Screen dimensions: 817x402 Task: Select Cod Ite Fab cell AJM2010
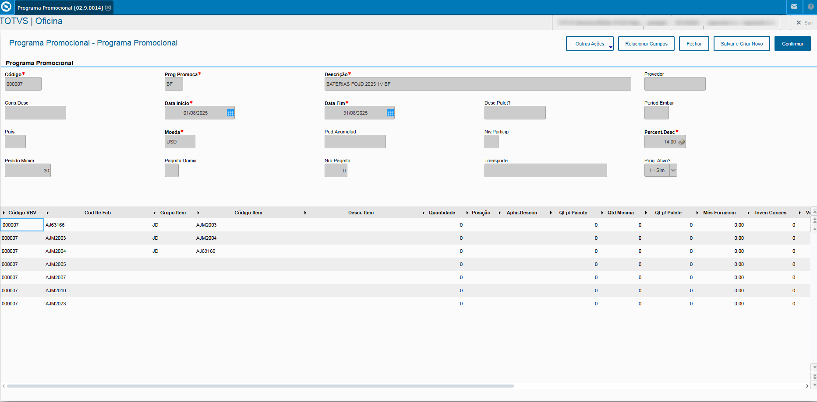click(x=97, y=290)
